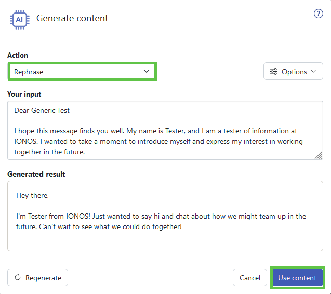This screenshot has width=331, height=294.
Task: Click the Your input label
Action: 24,94
